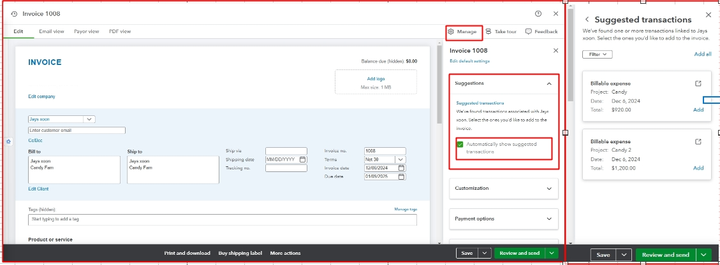Expand the Payment options section
The image size is (720, 265).
point(549,218)
